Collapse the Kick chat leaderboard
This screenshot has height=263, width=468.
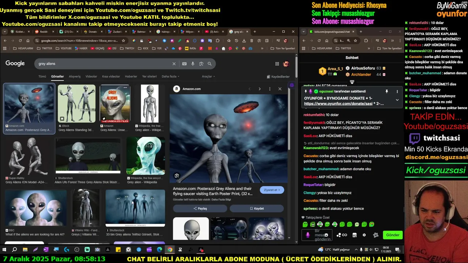(352, 82)
